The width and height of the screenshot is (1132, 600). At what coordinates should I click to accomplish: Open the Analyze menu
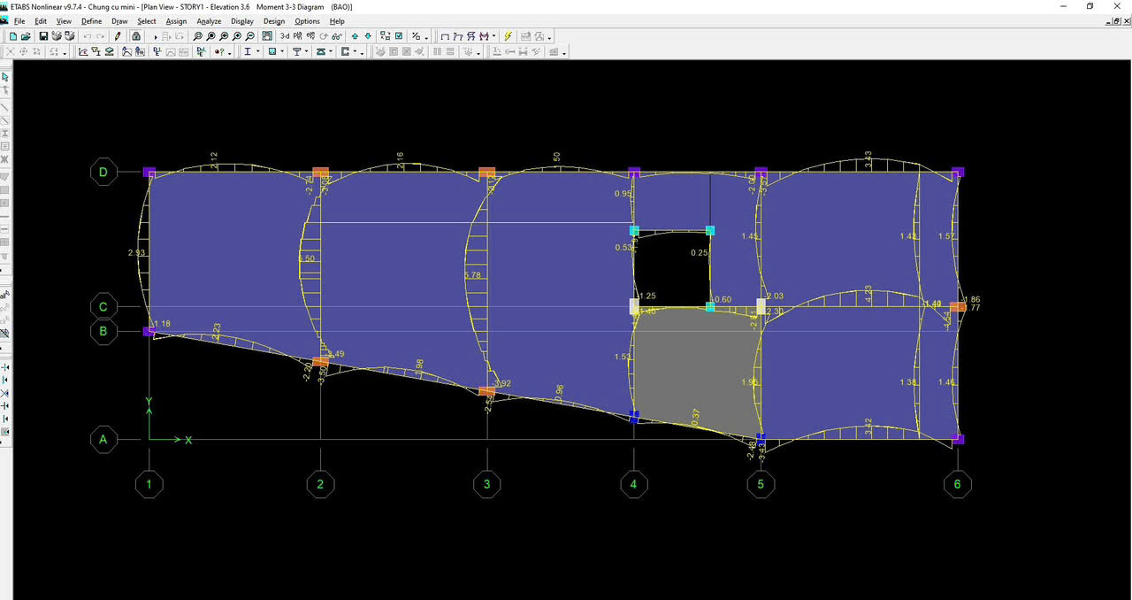pos(209,20)
